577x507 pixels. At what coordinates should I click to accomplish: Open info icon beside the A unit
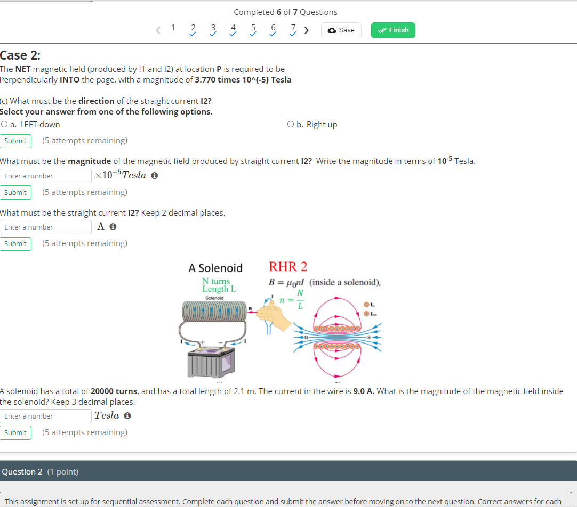pyautogui.click(x=113, y=227)
